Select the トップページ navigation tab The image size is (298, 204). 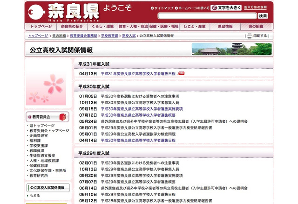(41, 27)
